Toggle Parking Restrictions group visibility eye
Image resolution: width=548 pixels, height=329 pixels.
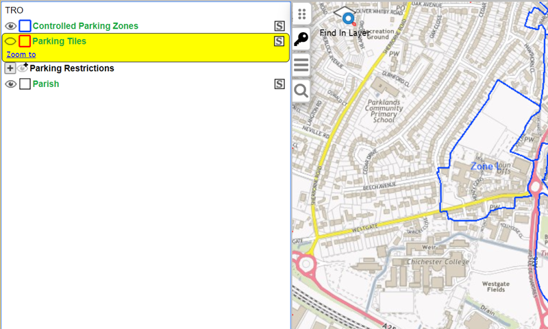tap(23, 69)
